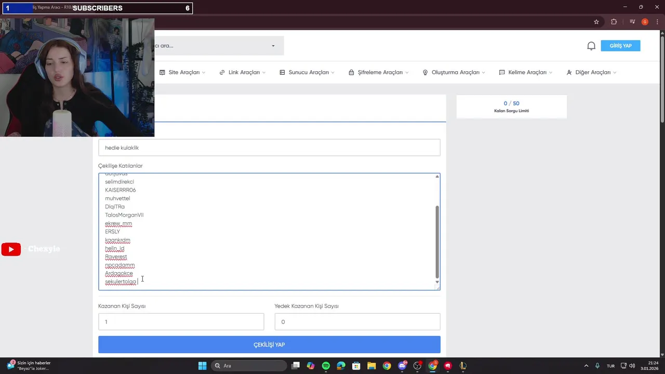Image resolution: width=665 pixels, height=374 pixels.
Task: Click the notification bell icon
Action: click(591, 46)
